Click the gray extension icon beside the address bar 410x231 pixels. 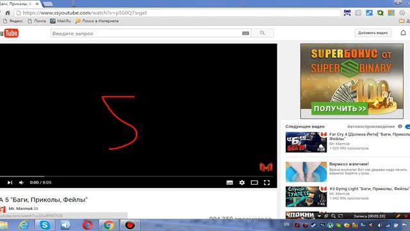[x=358, y=13]
